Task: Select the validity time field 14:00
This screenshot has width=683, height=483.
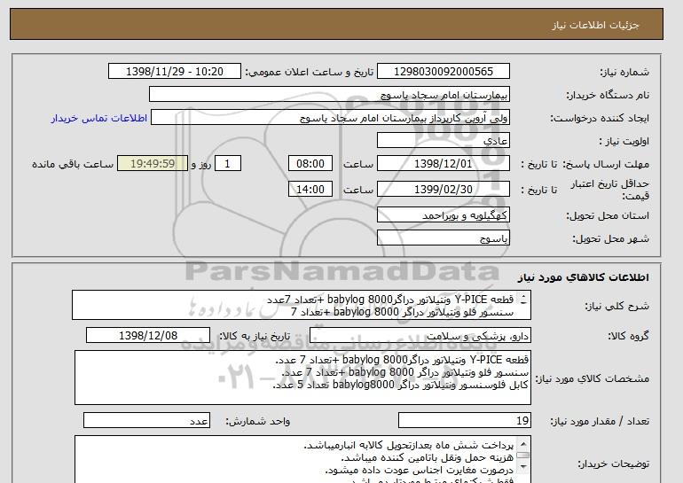Action: pyautogui.click(x=310, y=190)
